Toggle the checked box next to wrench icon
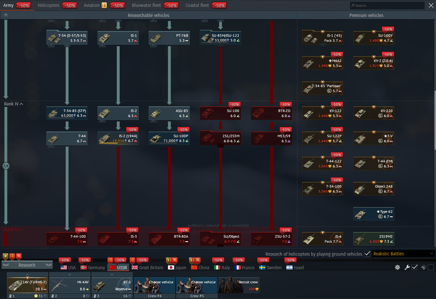 click(x=415, y=268)
